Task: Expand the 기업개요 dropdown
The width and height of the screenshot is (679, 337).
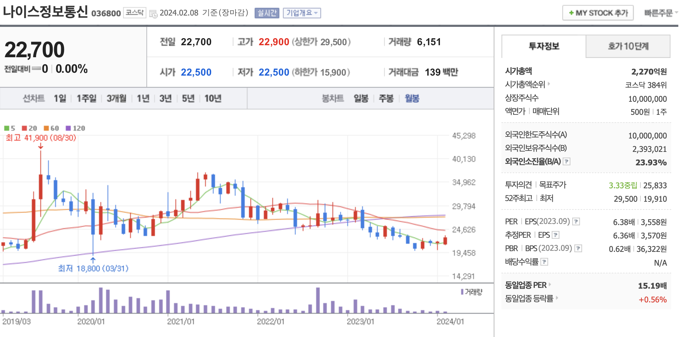Action: coord(302,13)
